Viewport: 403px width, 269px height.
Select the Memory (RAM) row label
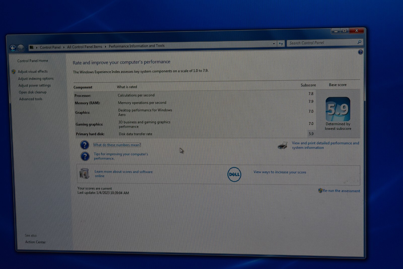87,103
